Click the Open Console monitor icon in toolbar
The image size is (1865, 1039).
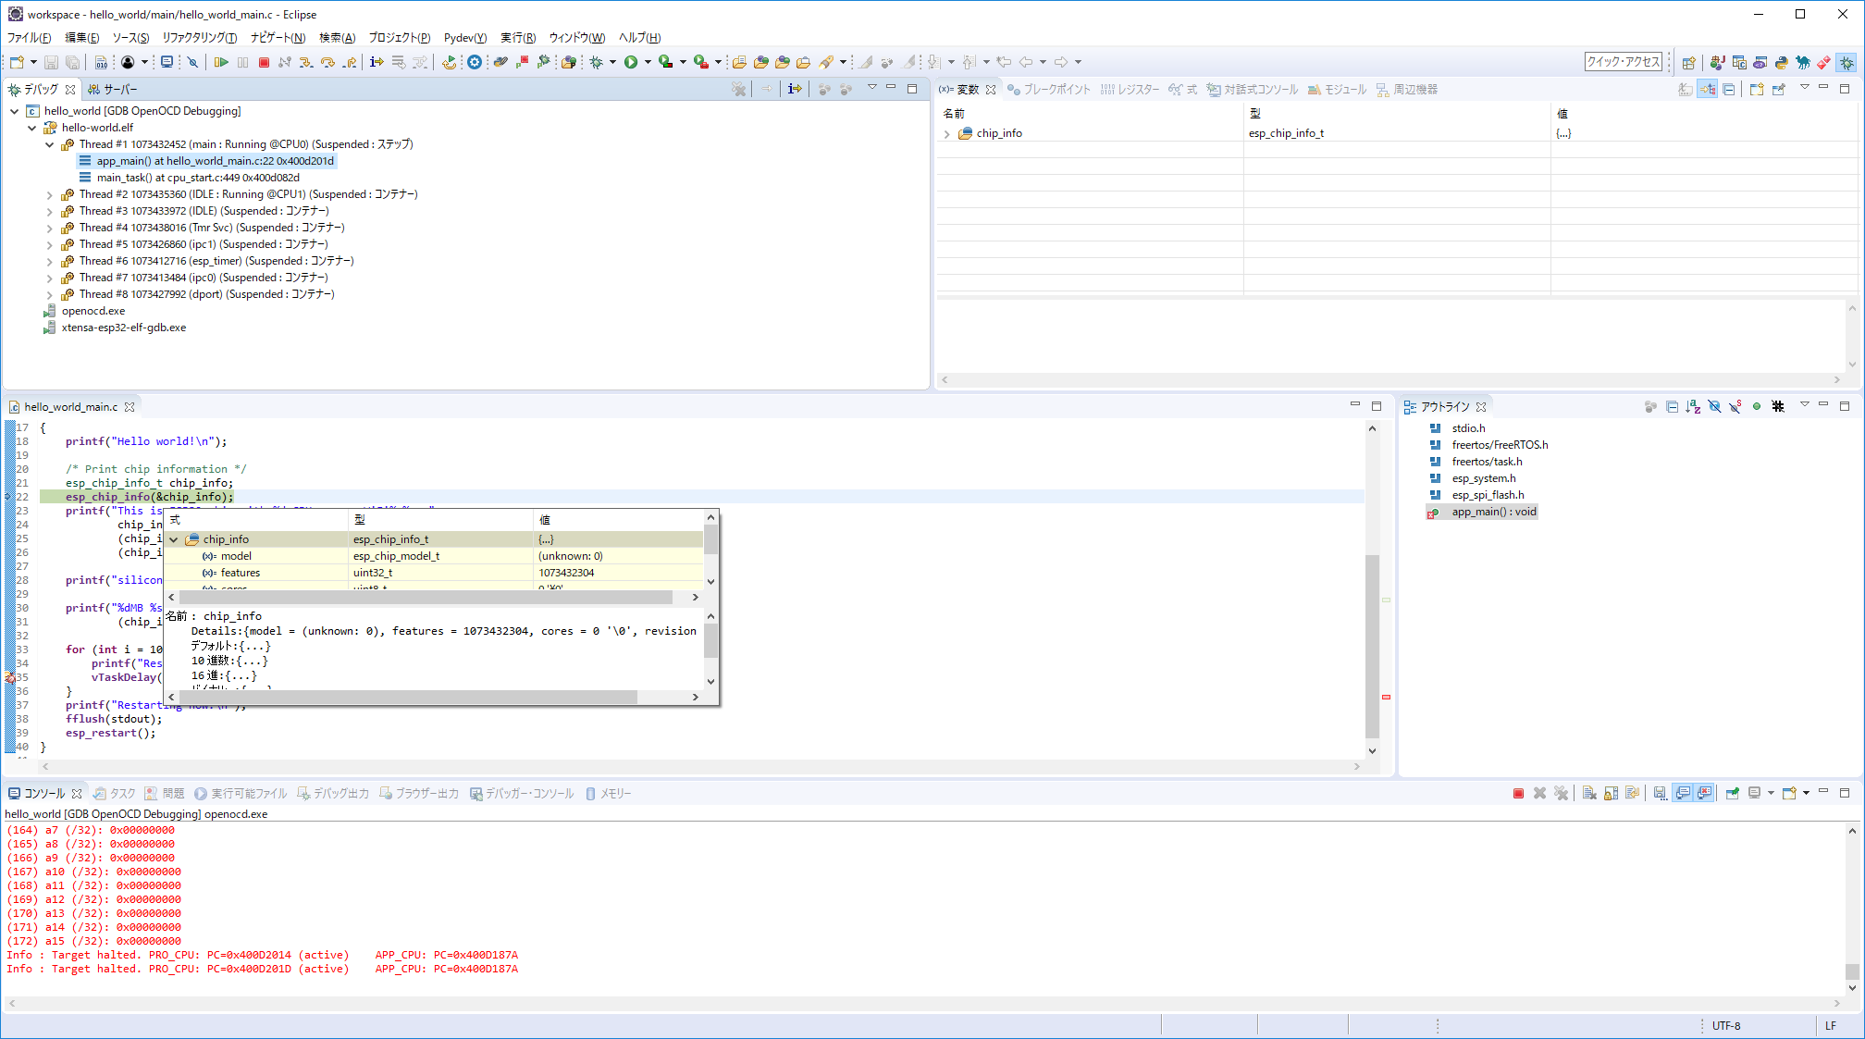(x=167, y=62)
